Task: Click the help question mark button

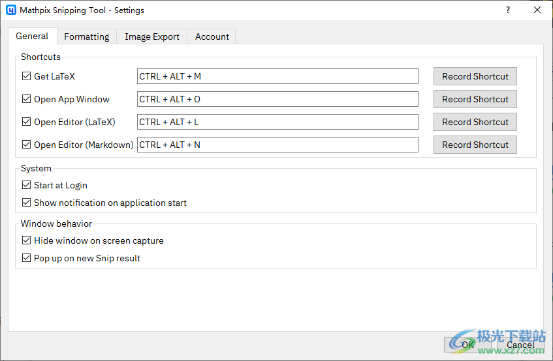Action: coord(508,10)
